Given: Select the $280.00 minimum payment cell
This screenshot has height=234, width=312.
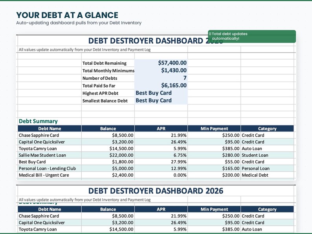Looking at the screenshot, I should pos(214,155).
